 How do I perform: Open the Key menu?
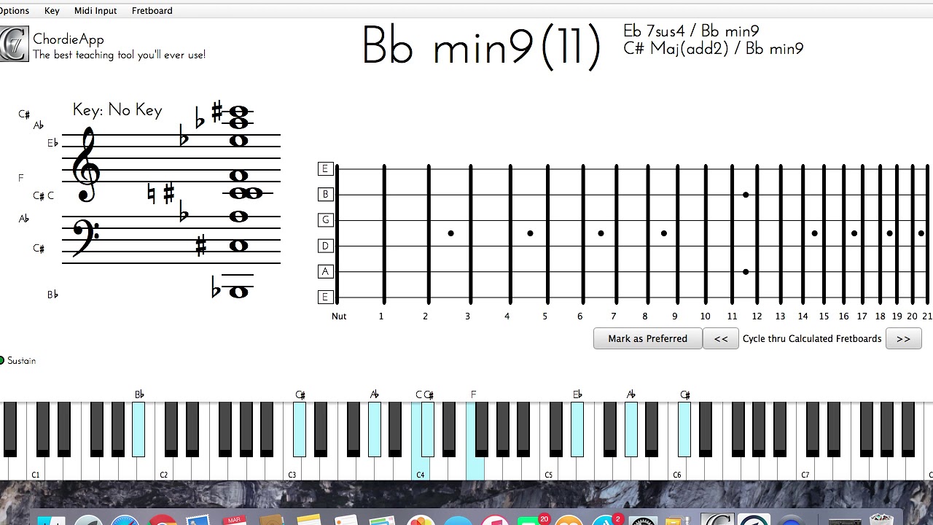click(x=52, y=10)
